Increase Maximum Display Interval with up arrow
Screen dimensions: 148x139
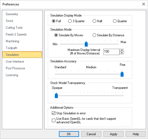pos(122,50)
